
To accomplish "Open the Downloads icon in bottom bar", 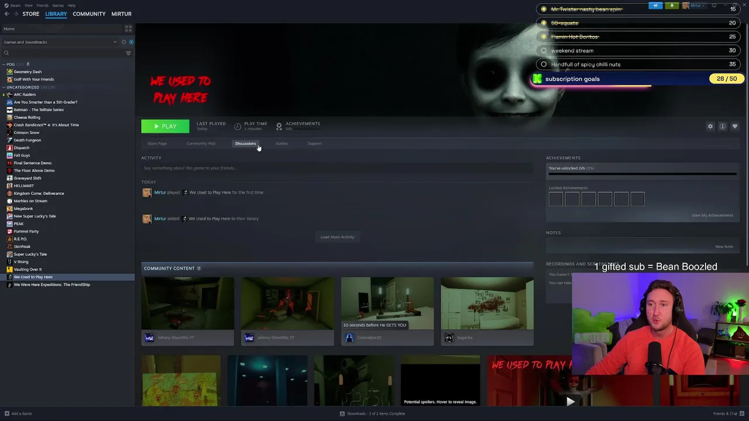I will [x=342, y=413].
